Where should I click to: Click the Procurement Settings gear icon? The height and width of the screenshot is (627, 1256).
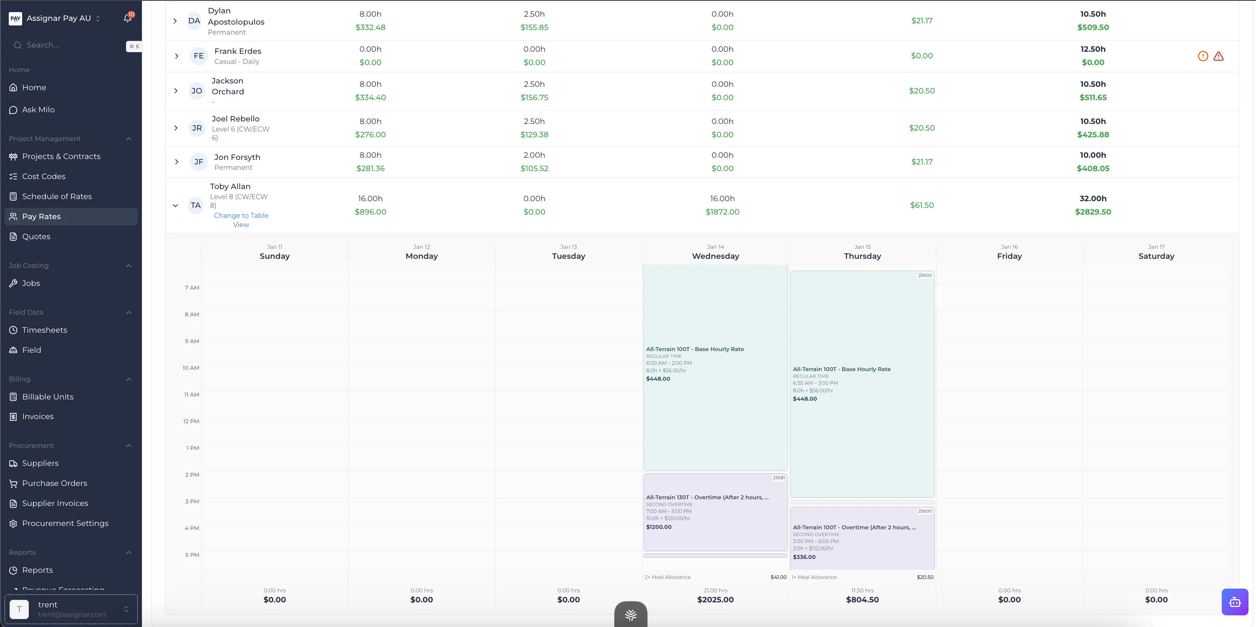click(x=13, y=523)
